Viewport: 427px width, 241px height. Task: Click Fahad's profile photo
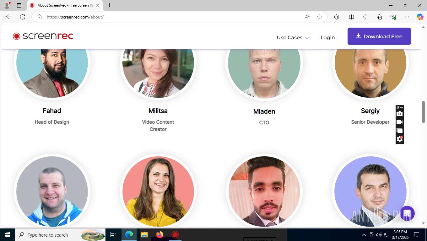tap(52, 74)
